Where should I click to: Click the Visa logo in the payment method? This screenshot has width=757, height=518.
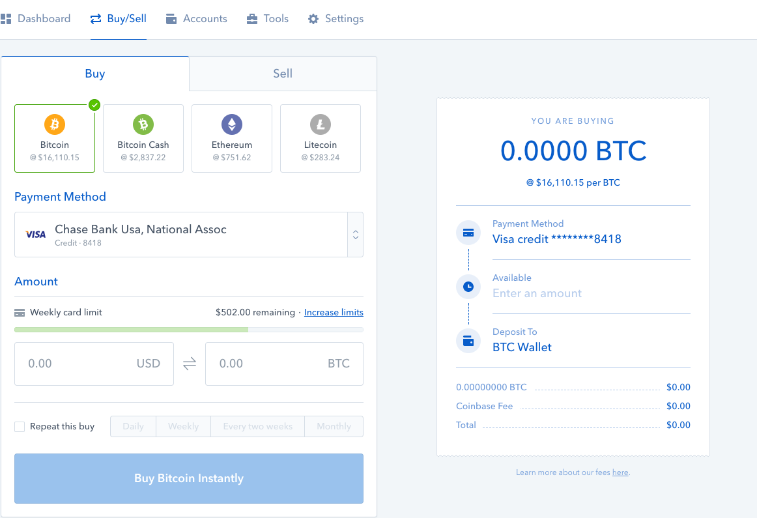tap(36, 235)
